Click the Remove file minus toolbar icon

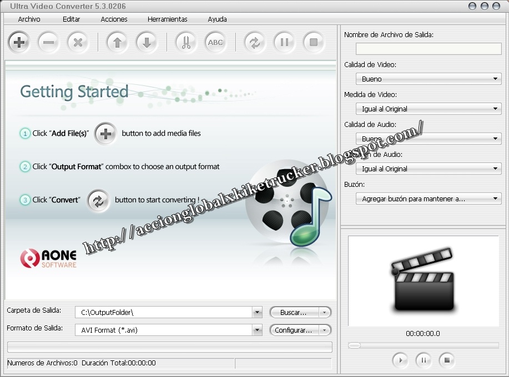(x=49, y=42)
